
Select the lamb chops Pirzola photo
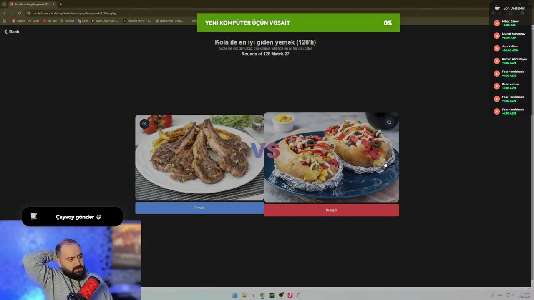coord(199,158)
